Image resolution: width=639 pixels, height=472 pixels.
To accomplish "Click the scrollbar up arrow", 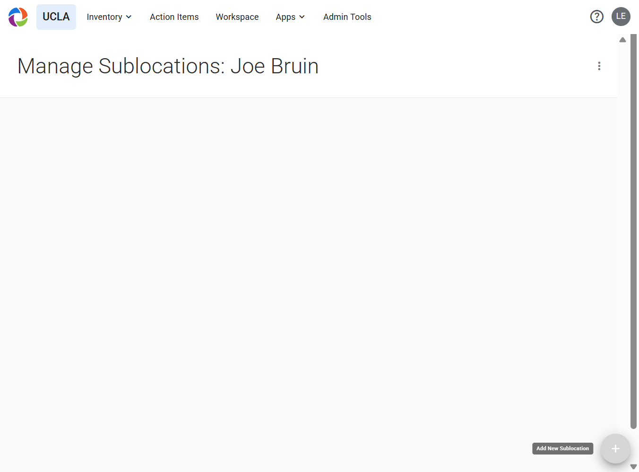I will pos(623,40).
